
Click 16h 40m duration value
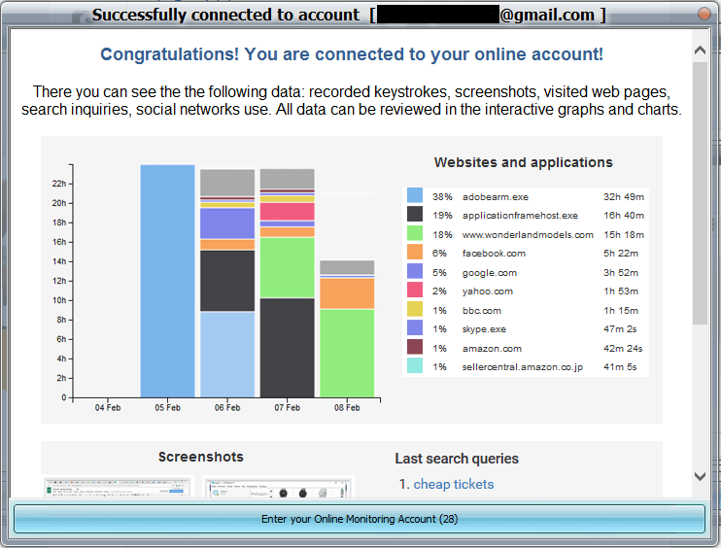pos(624,216)
